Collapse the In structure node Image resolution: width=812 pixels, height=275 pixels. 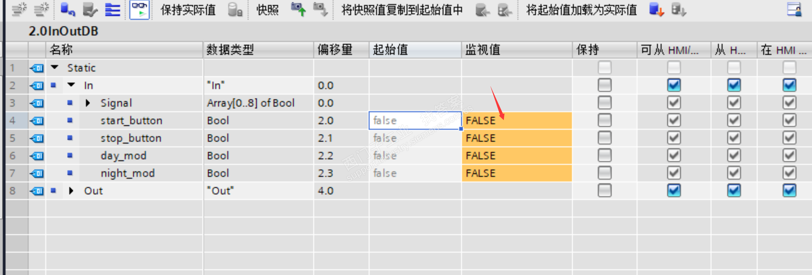click(71, 85)
